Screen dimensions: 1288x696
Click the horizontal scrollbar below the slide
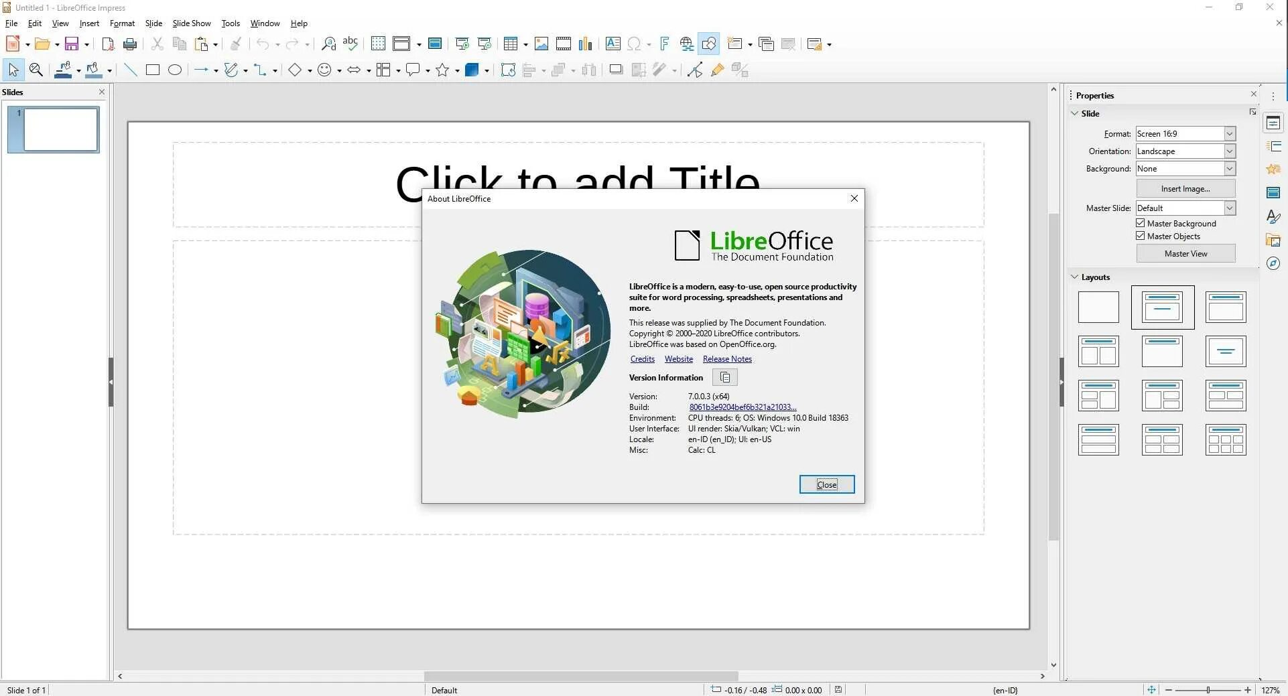[581, 676]
